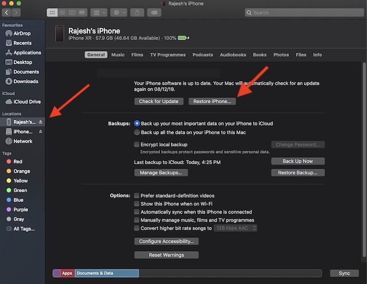Switch to the Info tab
The image size is (367, 284).
(317, 55)
